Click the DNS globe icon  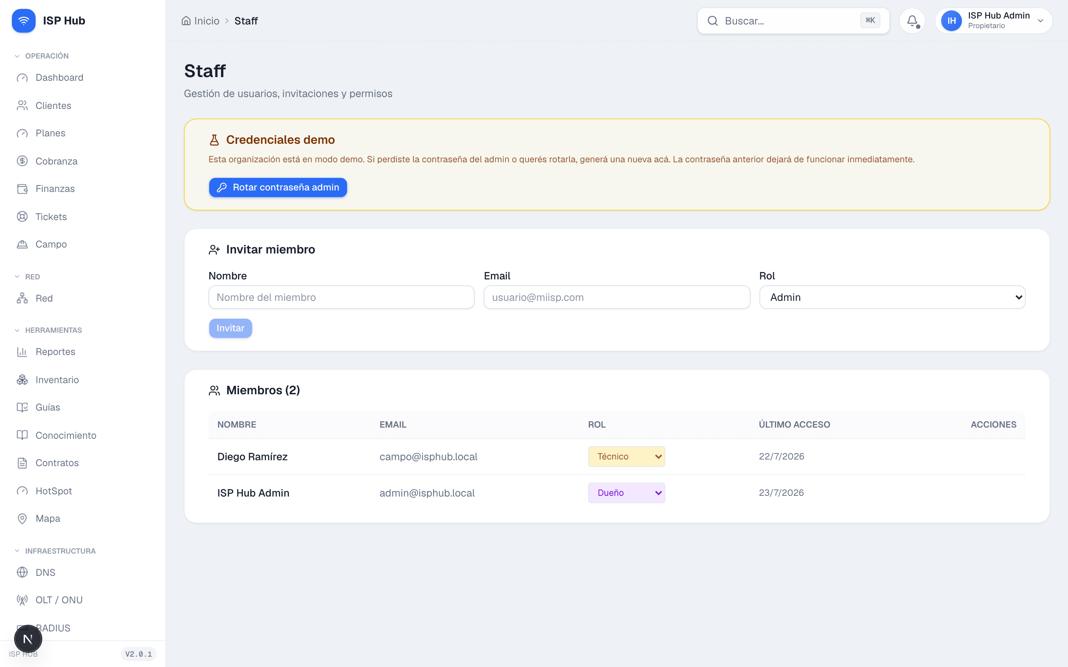pyautogui.click(x=22, y=573)
